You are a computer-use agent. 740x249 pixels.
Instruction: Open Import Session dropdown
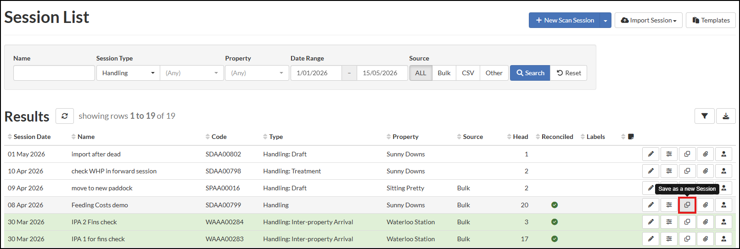(649, 20)
